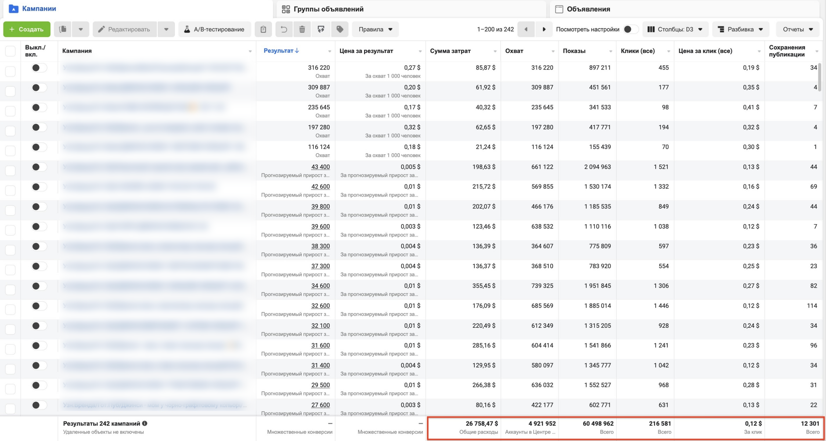
Task: Open Показы column menu arrow
Action: point(610,51)
